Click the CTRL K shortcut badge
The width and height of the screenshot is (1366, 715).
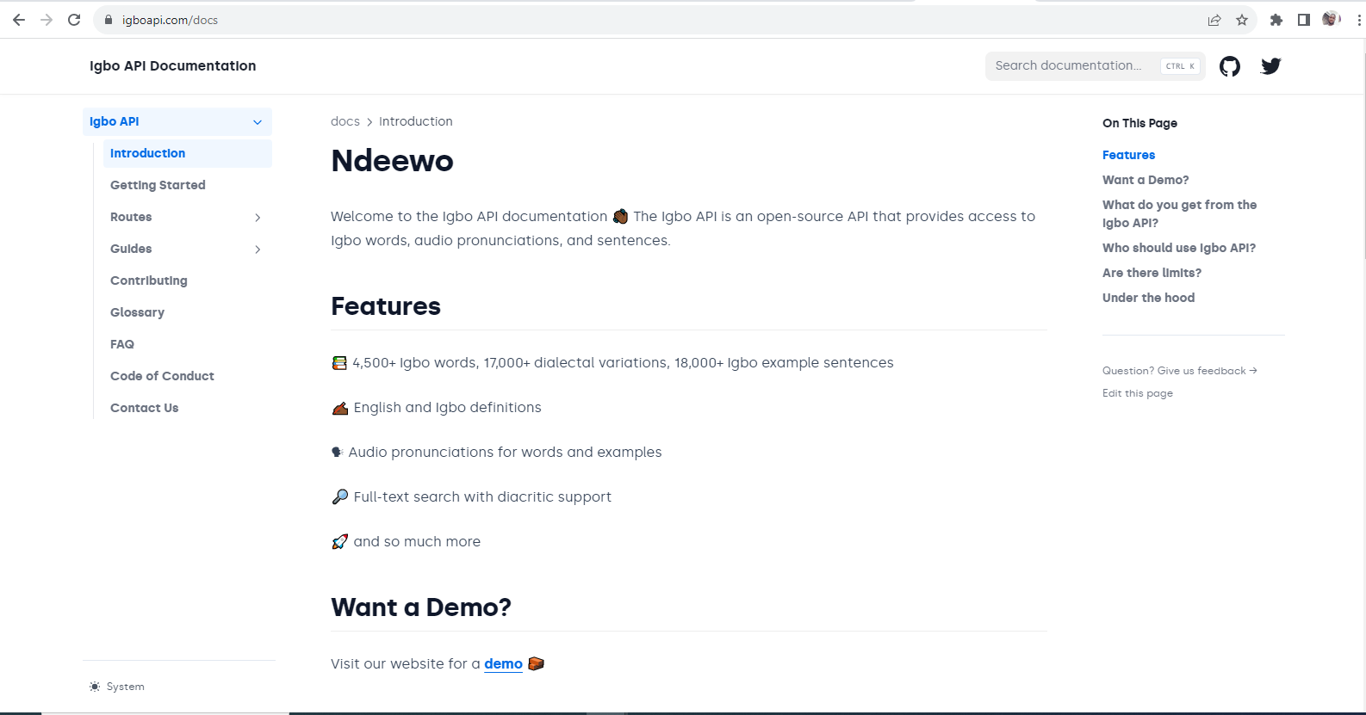(1180, 66)
